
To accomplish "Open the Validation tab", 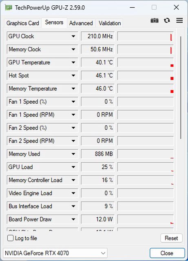I will pyautogui.click(x=110, y=23).
